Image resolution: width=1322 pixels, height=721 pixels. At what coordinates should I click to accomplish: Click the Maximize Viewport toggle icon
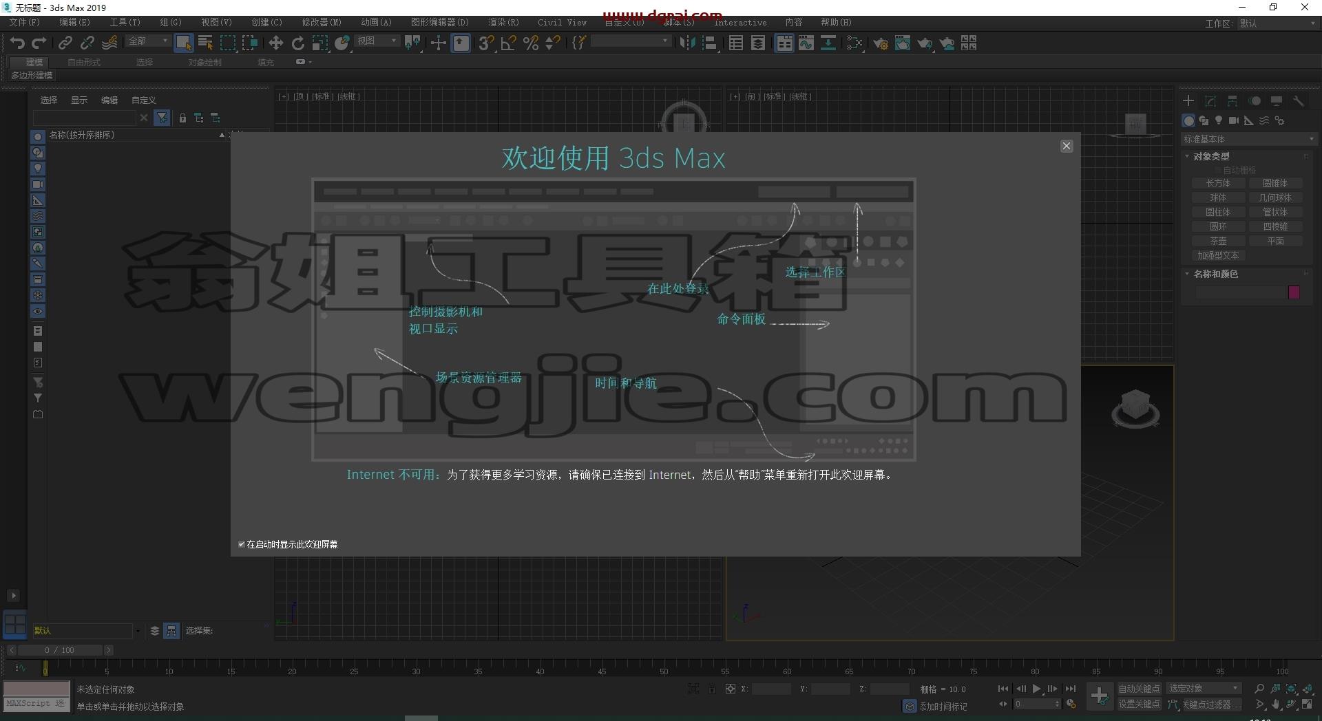pyautogui.click(x=1307, y=704)
